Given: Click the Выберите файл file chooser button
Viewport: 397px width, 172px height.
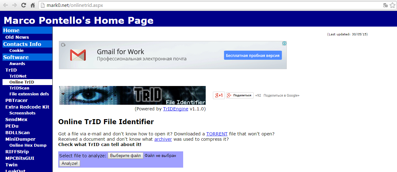Looking at the screenshot, I should pyautogui.click(x=126, y=155).
